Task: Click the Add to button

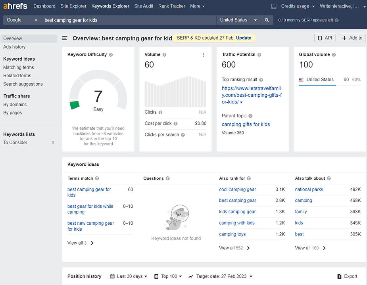Action: point(352,38)
